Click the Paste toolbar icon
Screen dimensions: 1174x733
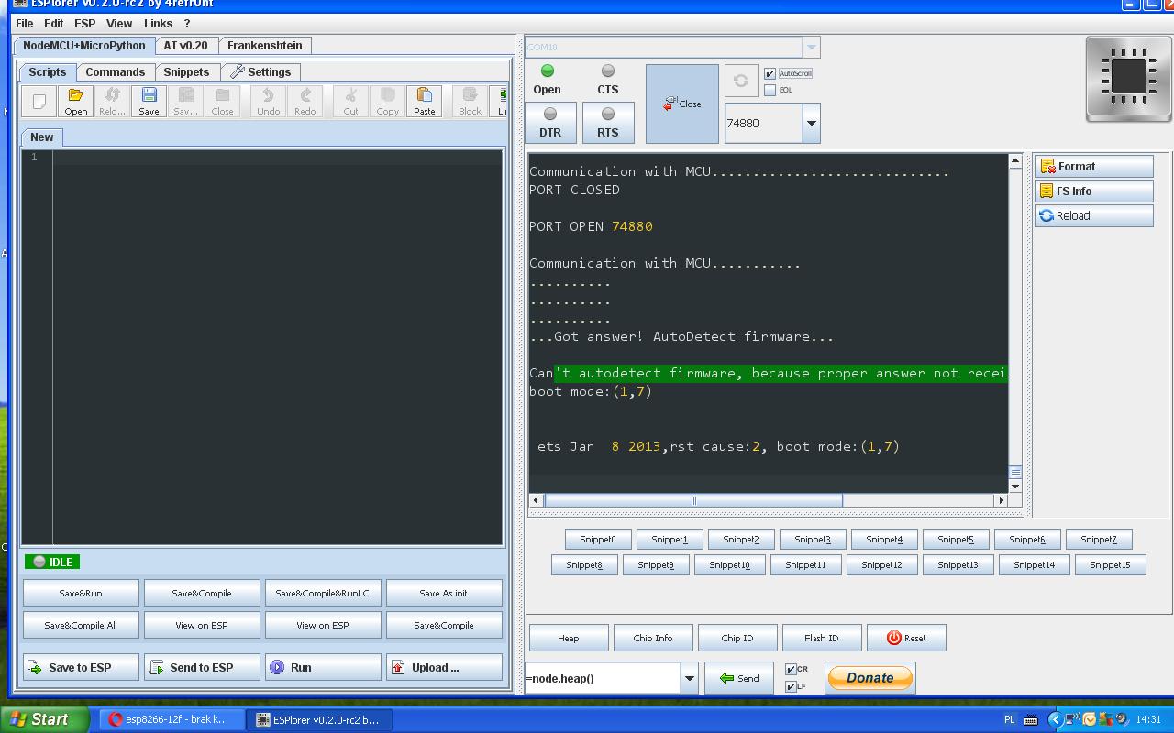pyautogui.click(x=424, y=101)
